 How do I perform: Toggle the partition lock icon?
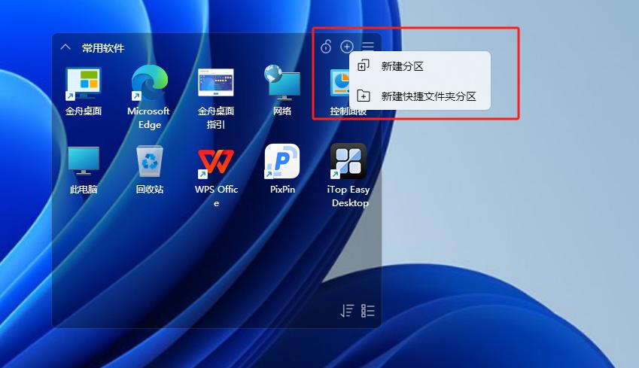325,47
